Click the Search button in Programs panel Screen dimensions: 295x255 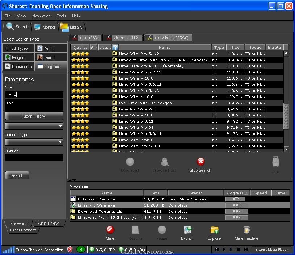17,175
